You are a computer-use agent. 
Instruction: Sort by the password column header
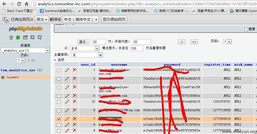(x=172, y=65)
